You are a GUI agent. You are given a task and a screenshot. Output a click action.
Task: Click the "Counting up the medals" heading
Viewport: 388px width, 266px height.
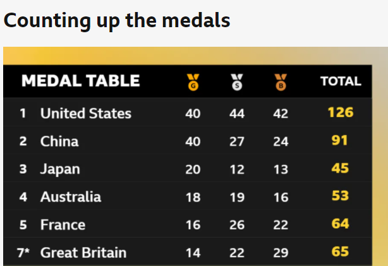(117, 20)
